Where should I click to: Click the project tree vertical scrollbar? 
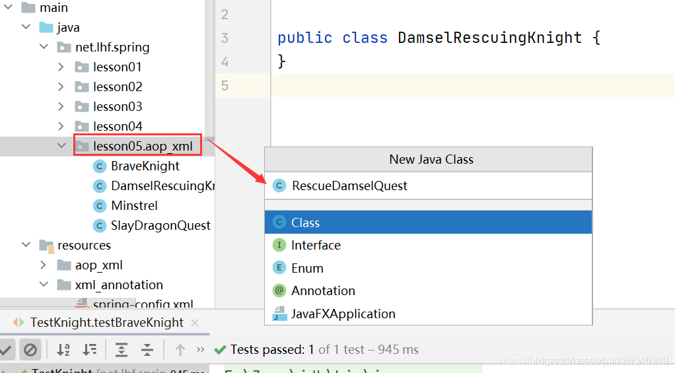(209, 69)
